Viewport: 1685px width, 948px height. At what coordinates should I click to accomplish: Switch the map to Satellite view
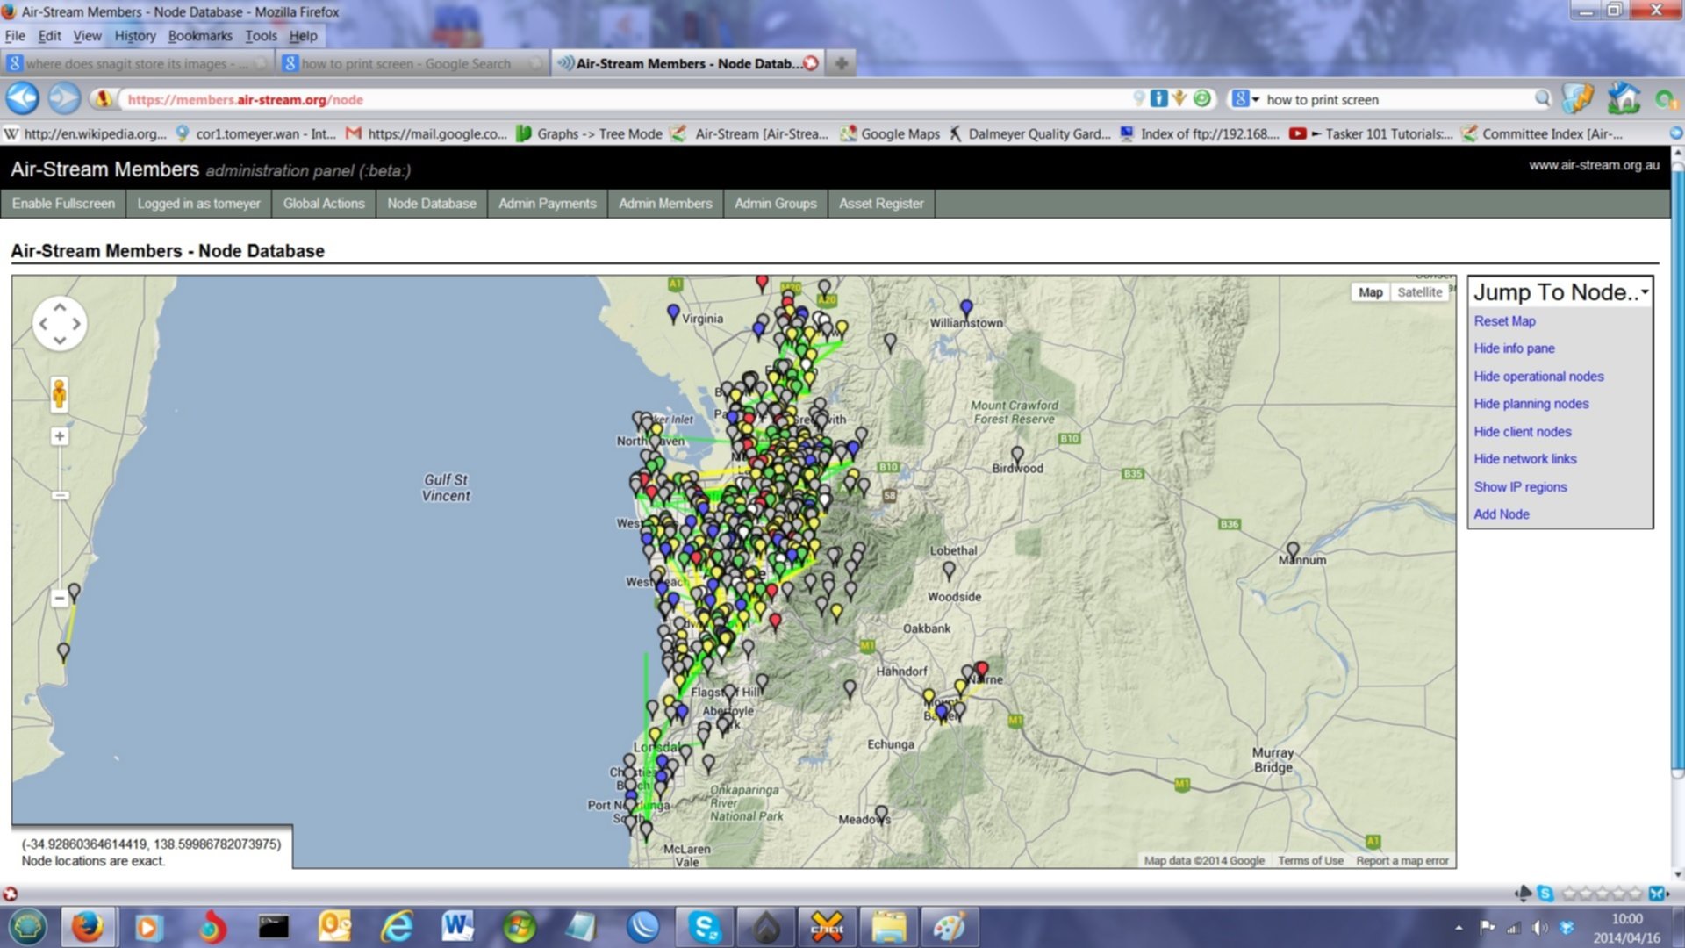1419,292
